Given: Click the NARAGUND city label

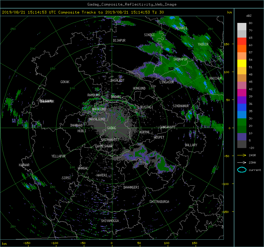Looking at the screenshot, I should pyautogui.click(x=99, y=109).
